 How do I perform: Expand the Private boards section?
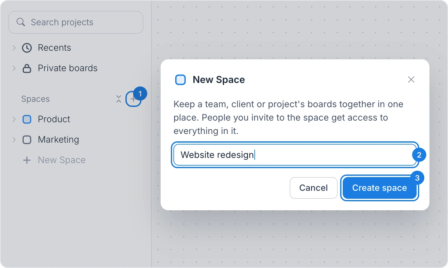pyautogui.click(x=14, y=68)
